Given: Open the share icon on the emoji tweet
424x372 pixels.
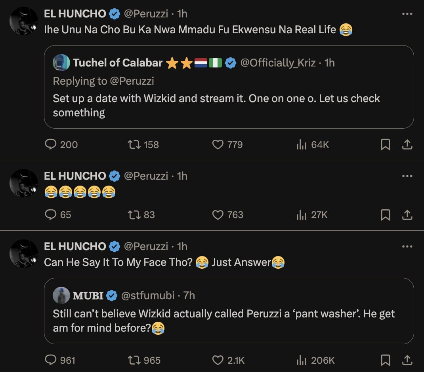Looking at the screenshot, I should (x=408, y=215).
